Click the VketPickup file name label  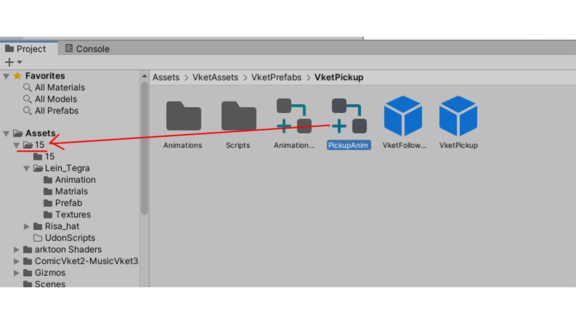459,145
